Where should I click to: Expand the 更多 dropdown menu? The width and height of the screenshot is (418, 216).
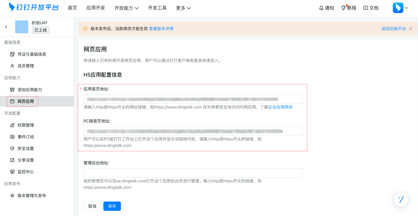click(x=183, y=8)
